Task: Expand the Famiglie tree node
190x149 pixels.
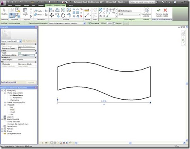Action: tap(2, 129)
